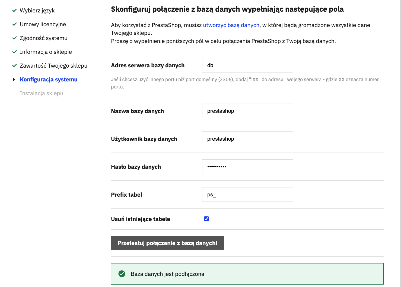Focus the Hasło bazy danych password field
Screen dimensions: 401x287
(248, 167)
